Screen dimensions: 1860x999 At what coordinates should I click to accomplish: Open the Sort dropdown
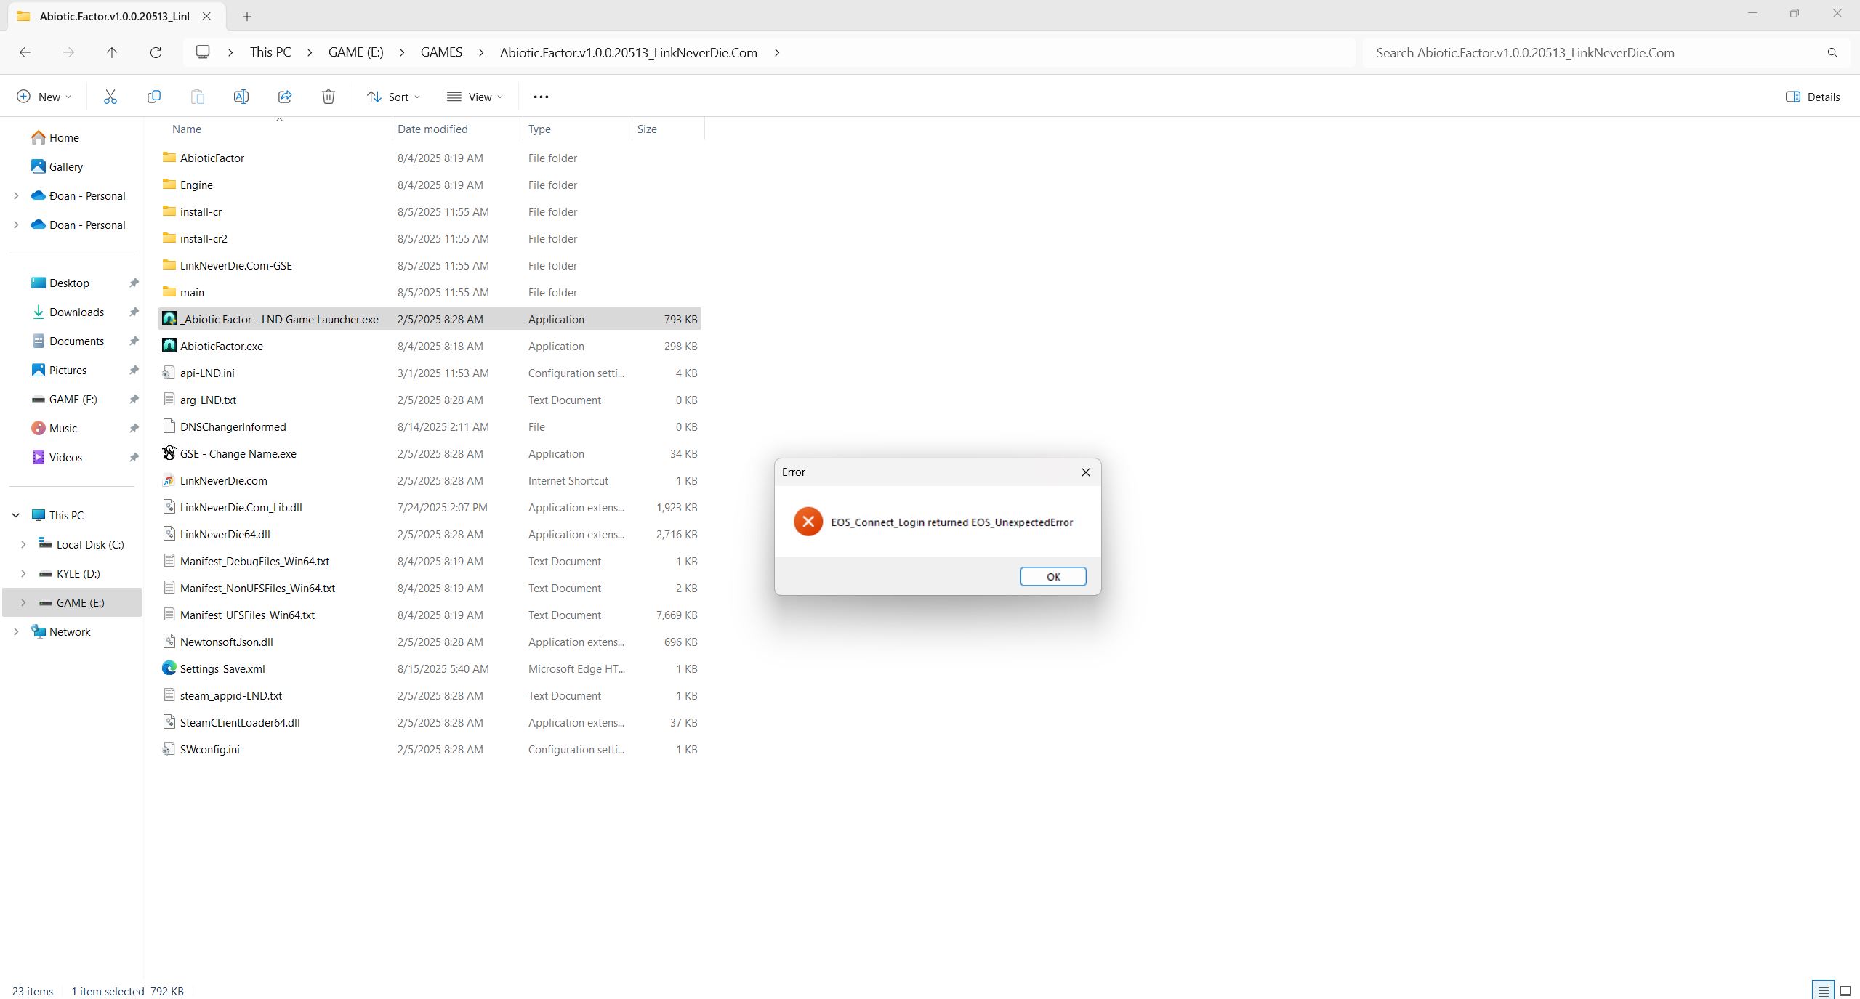[x=392, y=96]
